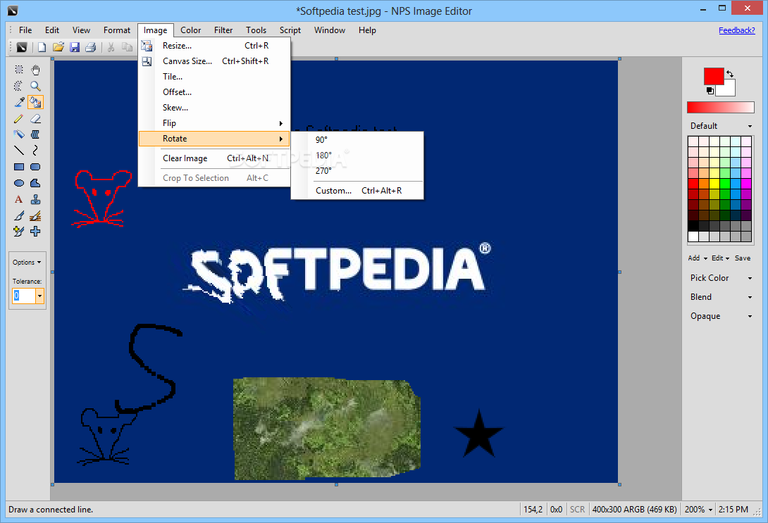768x523 pixels.
Task: Select the airbrush spray tool
Action: click(x=18, y=134)
